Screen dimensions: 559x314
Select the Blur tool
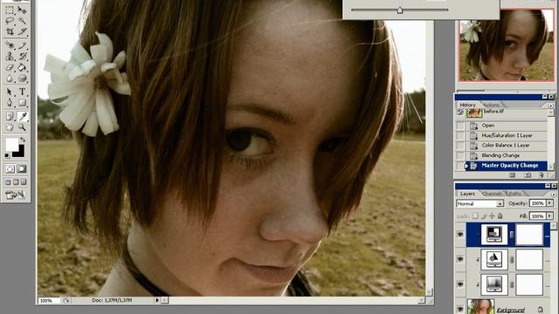point(10,78)
